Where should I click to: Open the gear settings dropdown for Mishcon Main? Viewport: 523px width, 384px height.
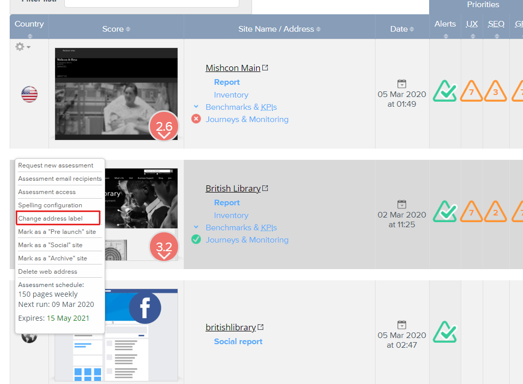point(22,47)
